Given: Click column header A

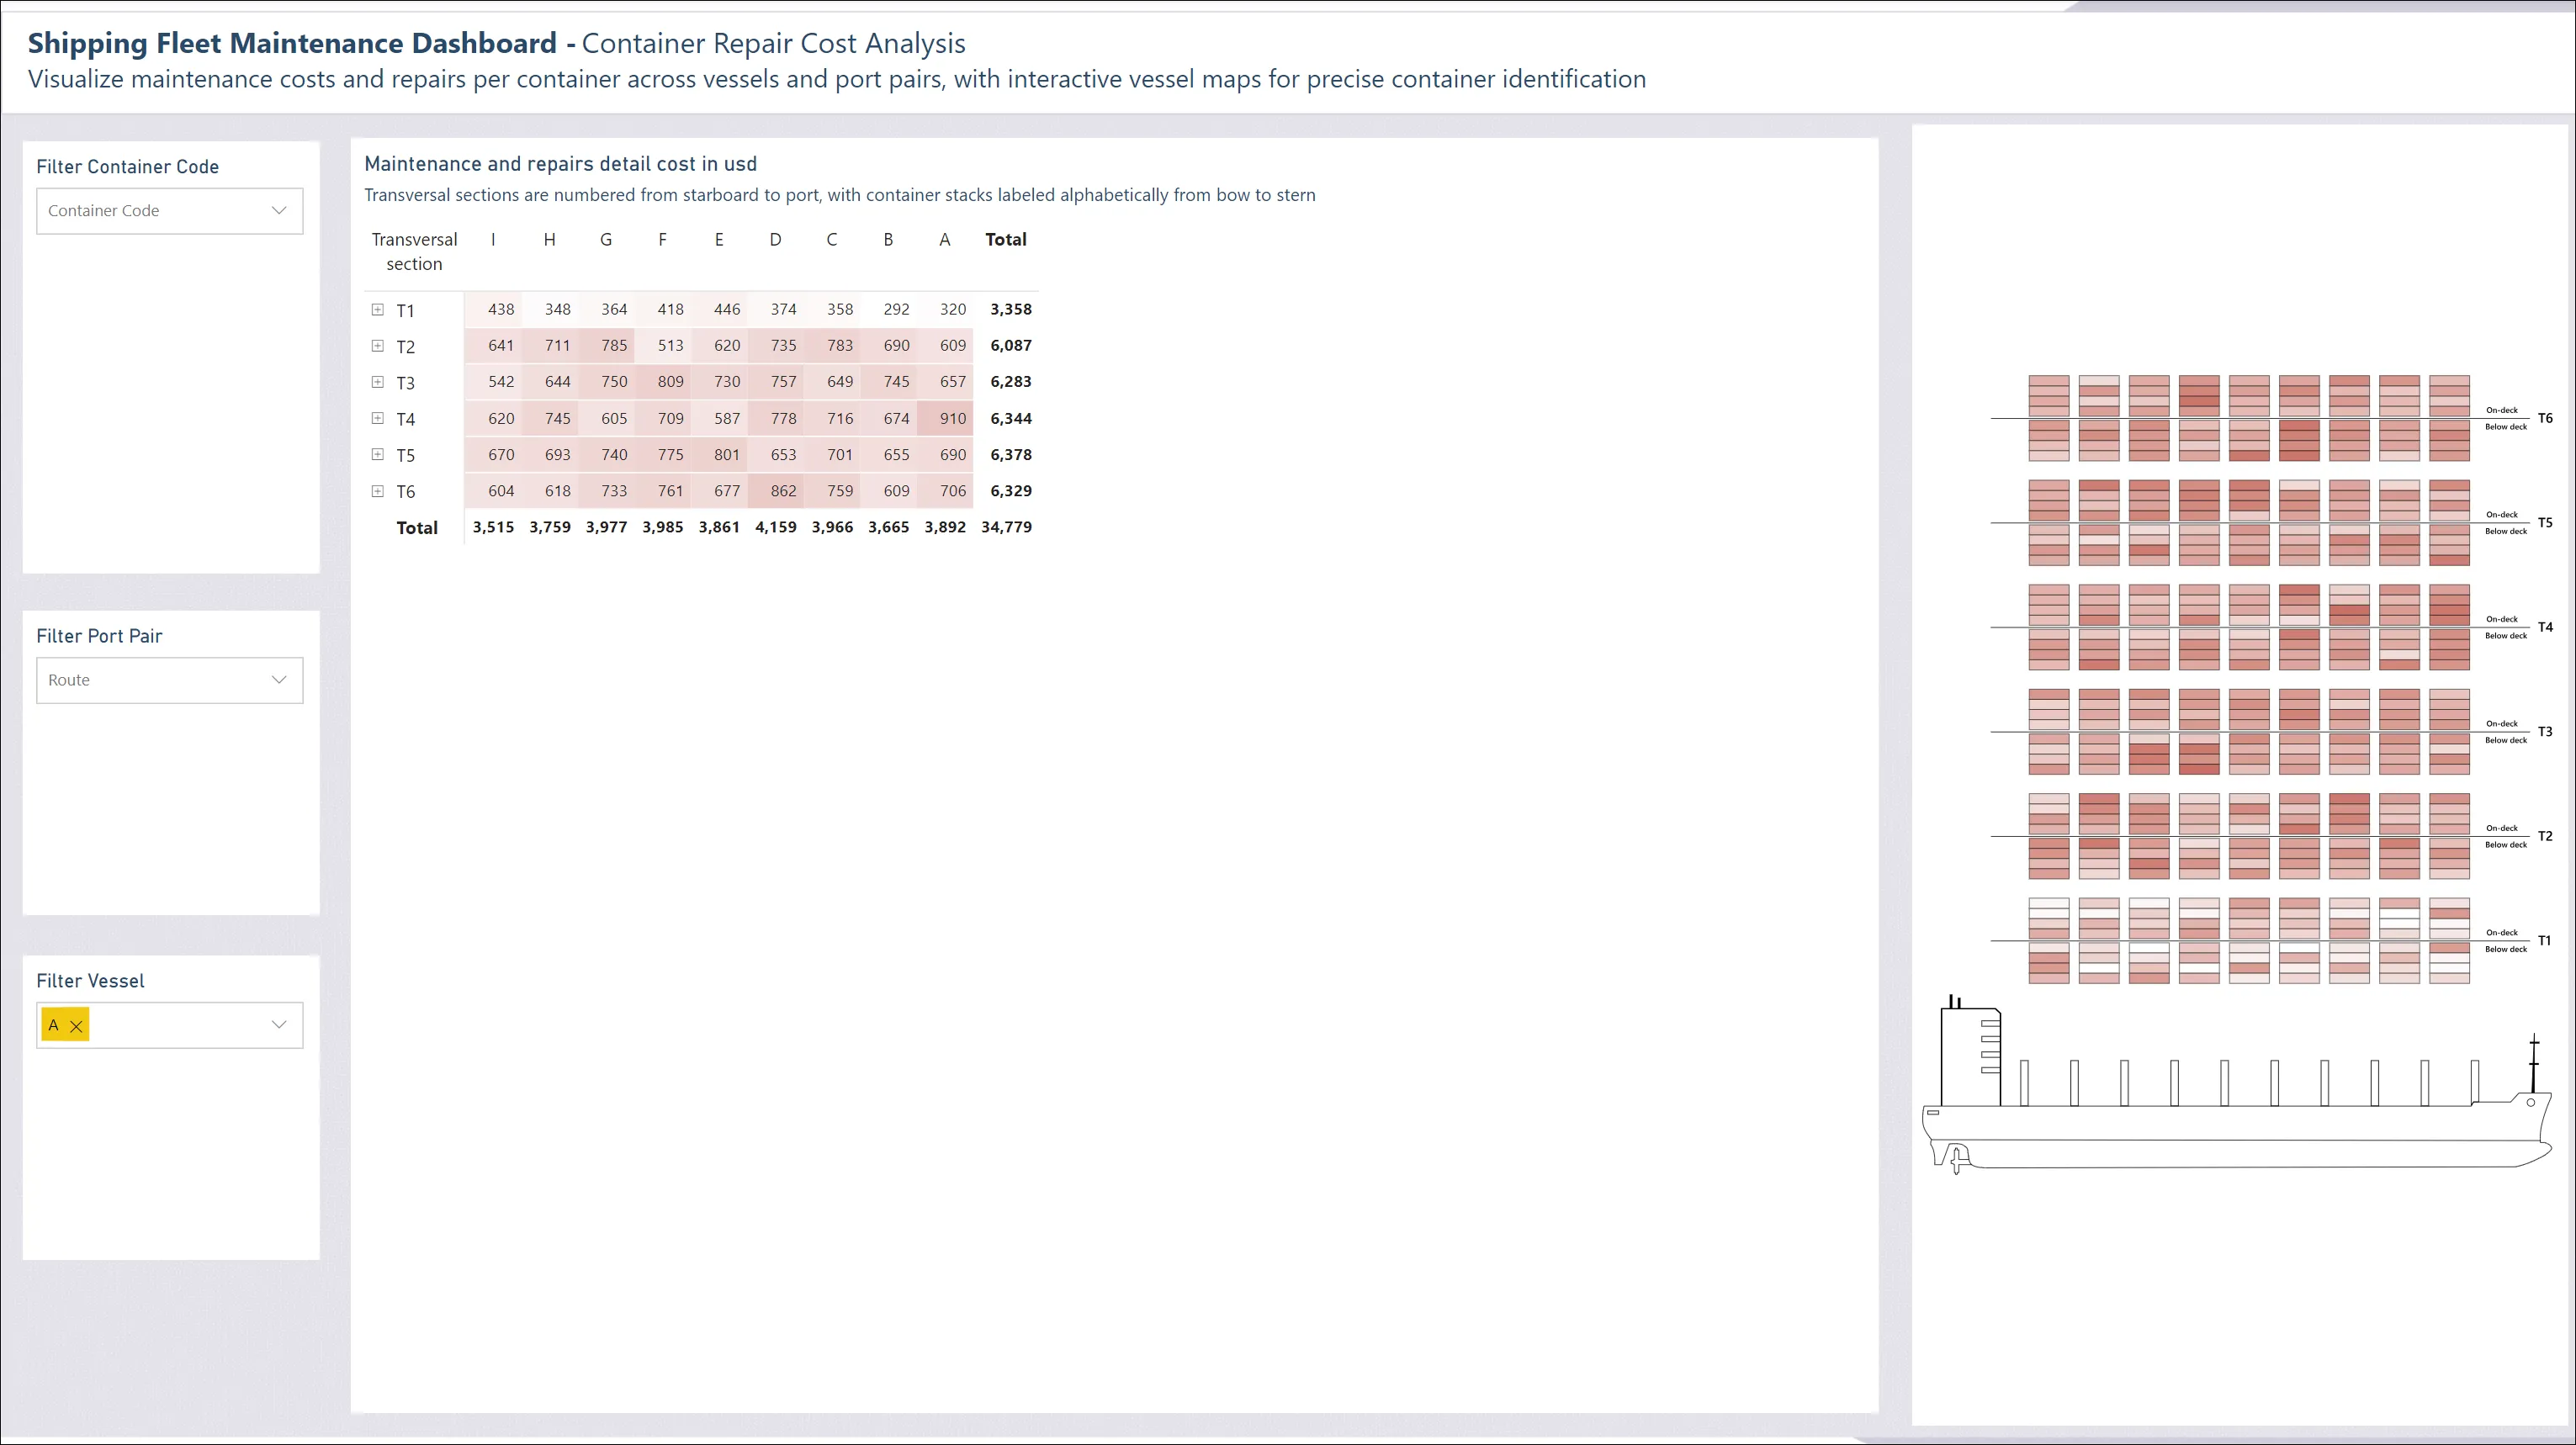Looking at the screenshot, I should [945, 239].
